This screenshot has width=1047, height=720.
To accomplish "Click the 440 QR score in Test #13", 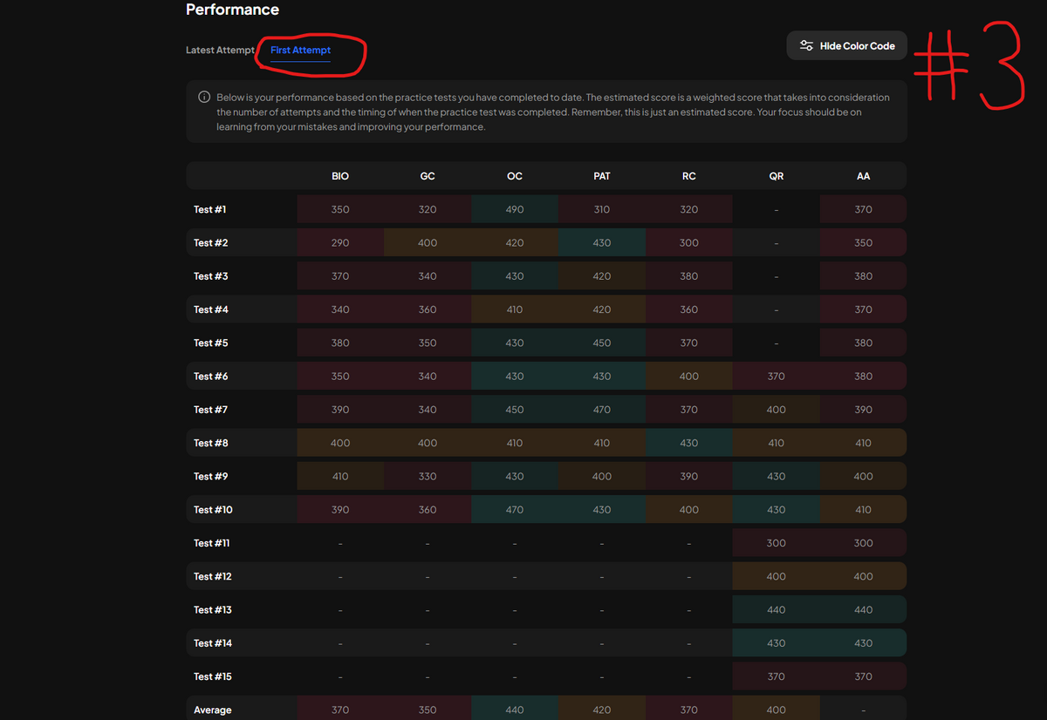I will 776,610.
